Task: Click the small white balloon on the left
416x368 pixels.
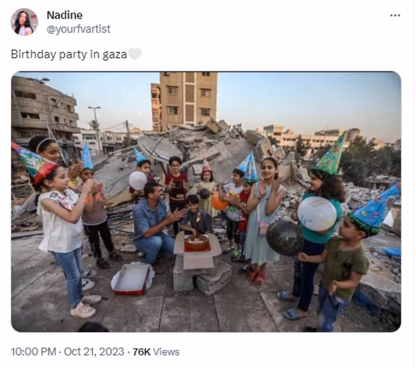Action: tap(138, 181)
